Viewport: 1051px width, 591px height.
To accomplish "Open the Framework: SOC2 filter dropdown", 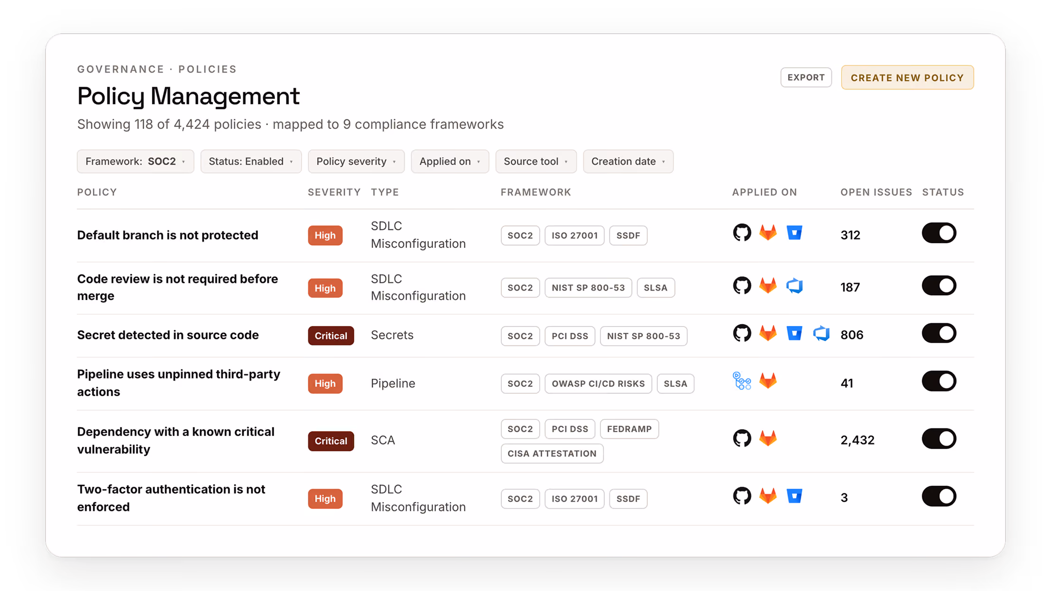I will tap(135, 162).
